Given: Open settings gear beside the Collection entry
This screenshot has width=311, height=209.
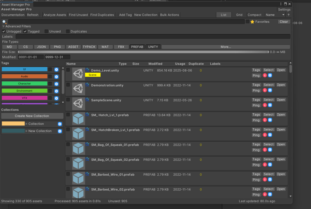Looking at the screenshot, I should pos(60,124).
